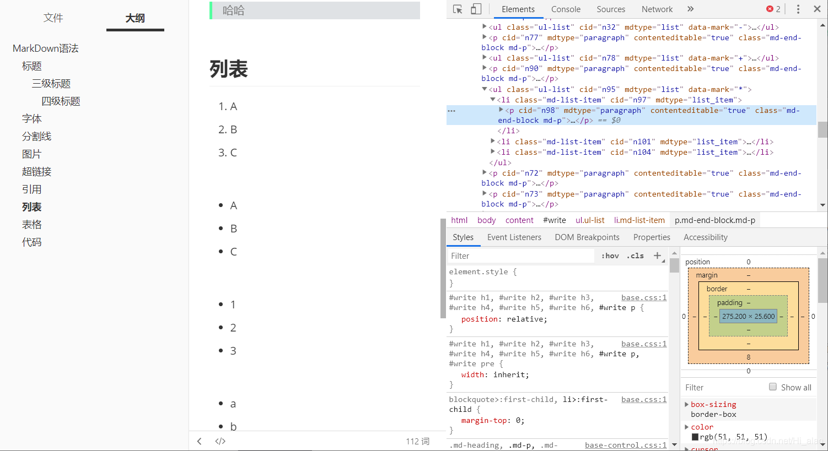Click the Styles filter input
Screen dimensions: 828x451
pos(521,256)
